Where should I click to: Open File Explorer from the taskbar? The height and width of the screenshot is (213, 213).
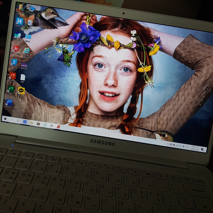pos(32,123)
